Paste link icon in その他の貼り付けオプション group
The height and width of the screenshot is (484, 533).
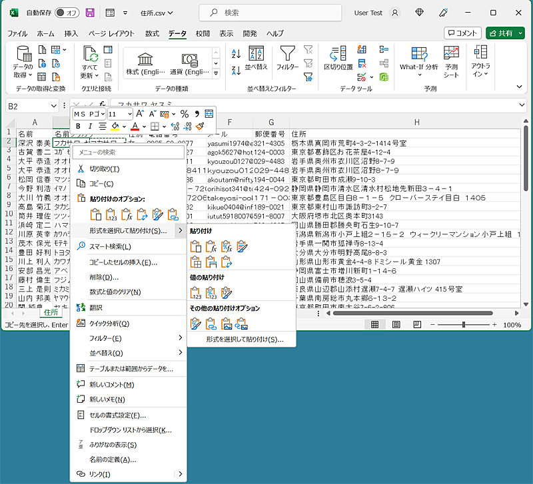pyautogui.click(x=211, y=324)
